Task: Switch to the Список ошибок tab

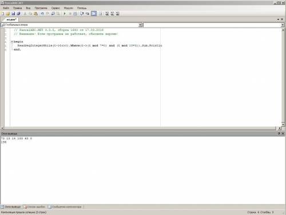Action: point(34,207)
